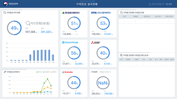Viewport: 177px width, 99px height.
Task: Toggle the orange legend series item
Action: click(54, 72)
